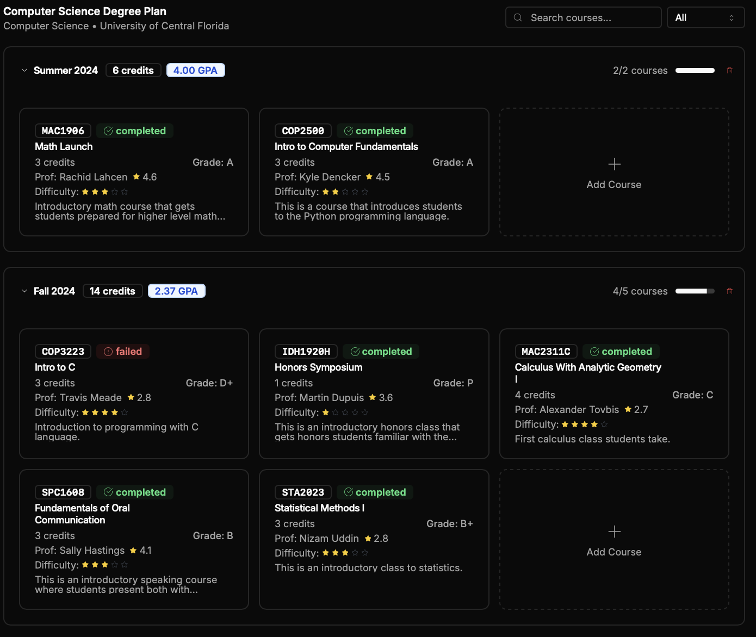
Task: Click the Search courses input field
Action: [x=590, y=18]
